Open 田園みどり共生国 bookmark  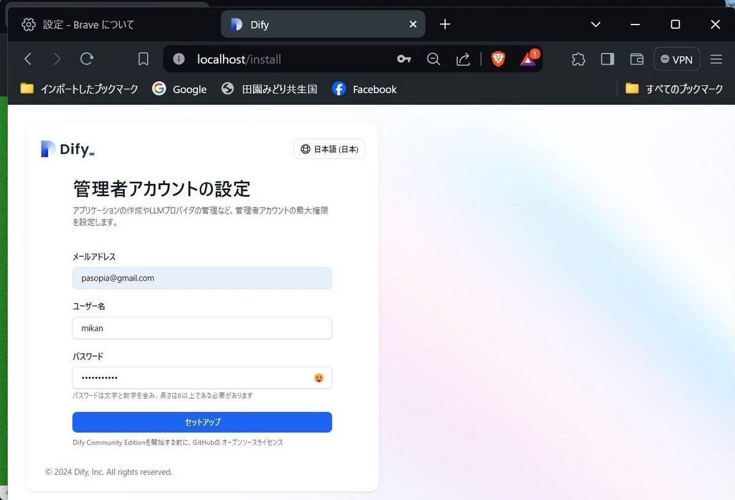pos(269,89)
